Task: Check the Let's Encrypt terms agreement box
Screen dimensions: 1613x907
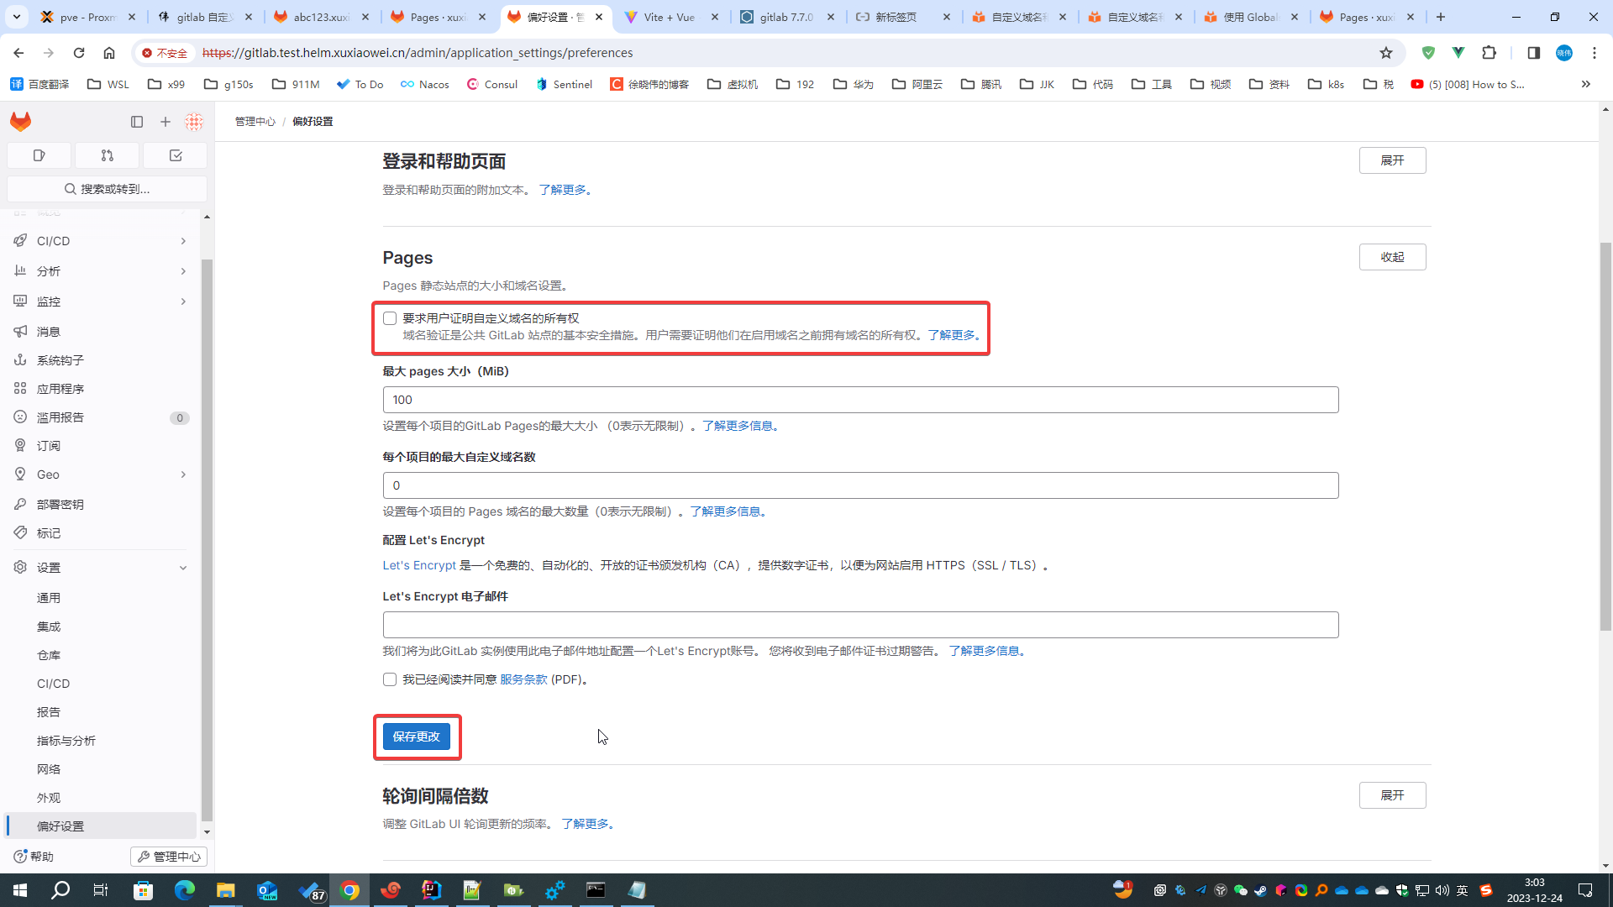Action: tap(390, 679)
